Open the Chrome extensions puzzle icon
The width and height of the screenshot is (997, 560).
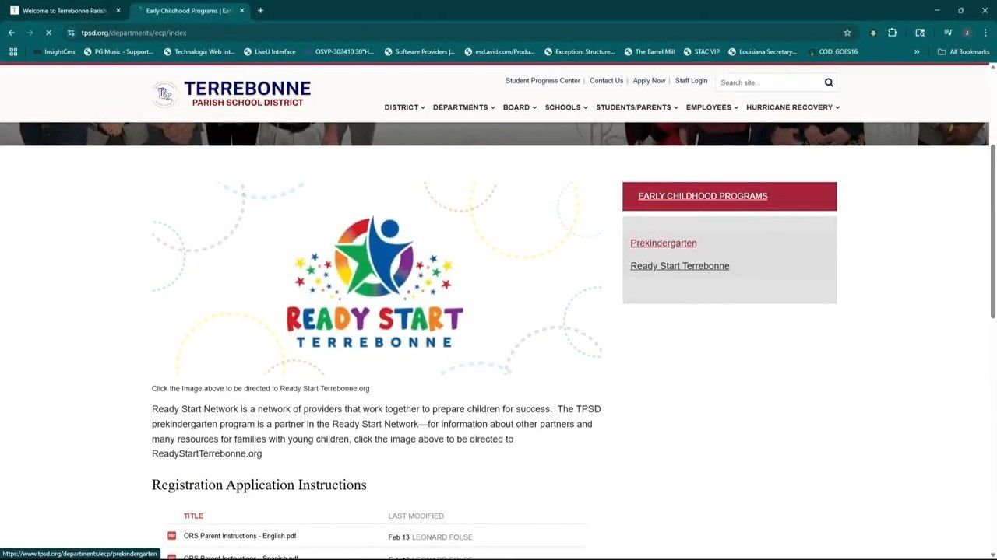coord(893,33)
